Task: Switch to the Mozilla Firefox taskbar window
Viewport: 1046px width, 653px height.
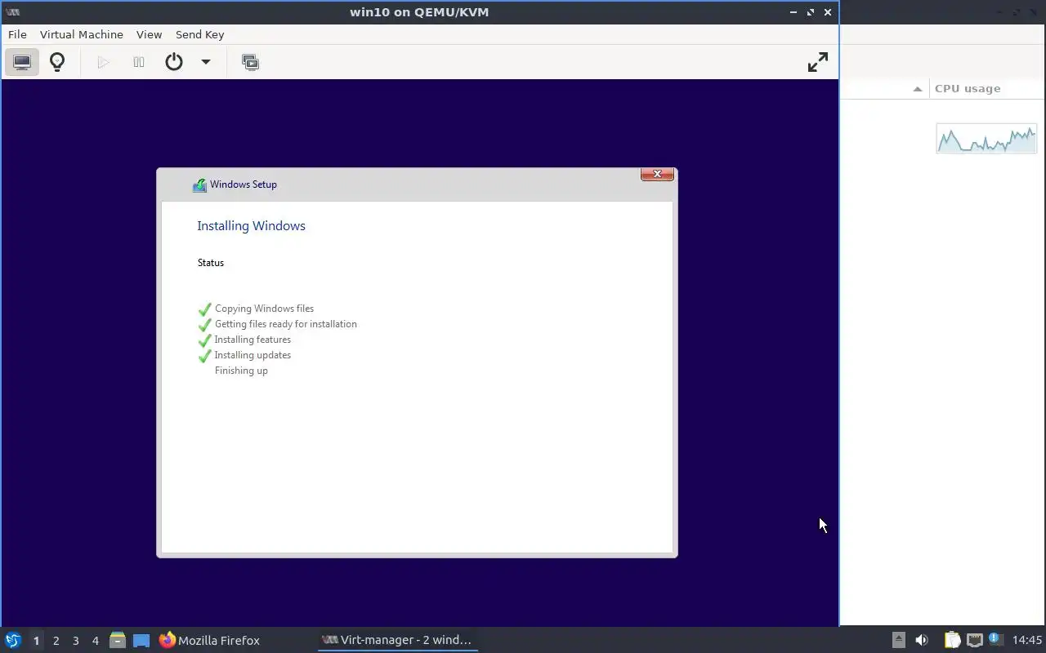Action: click(x=209, y=641)
